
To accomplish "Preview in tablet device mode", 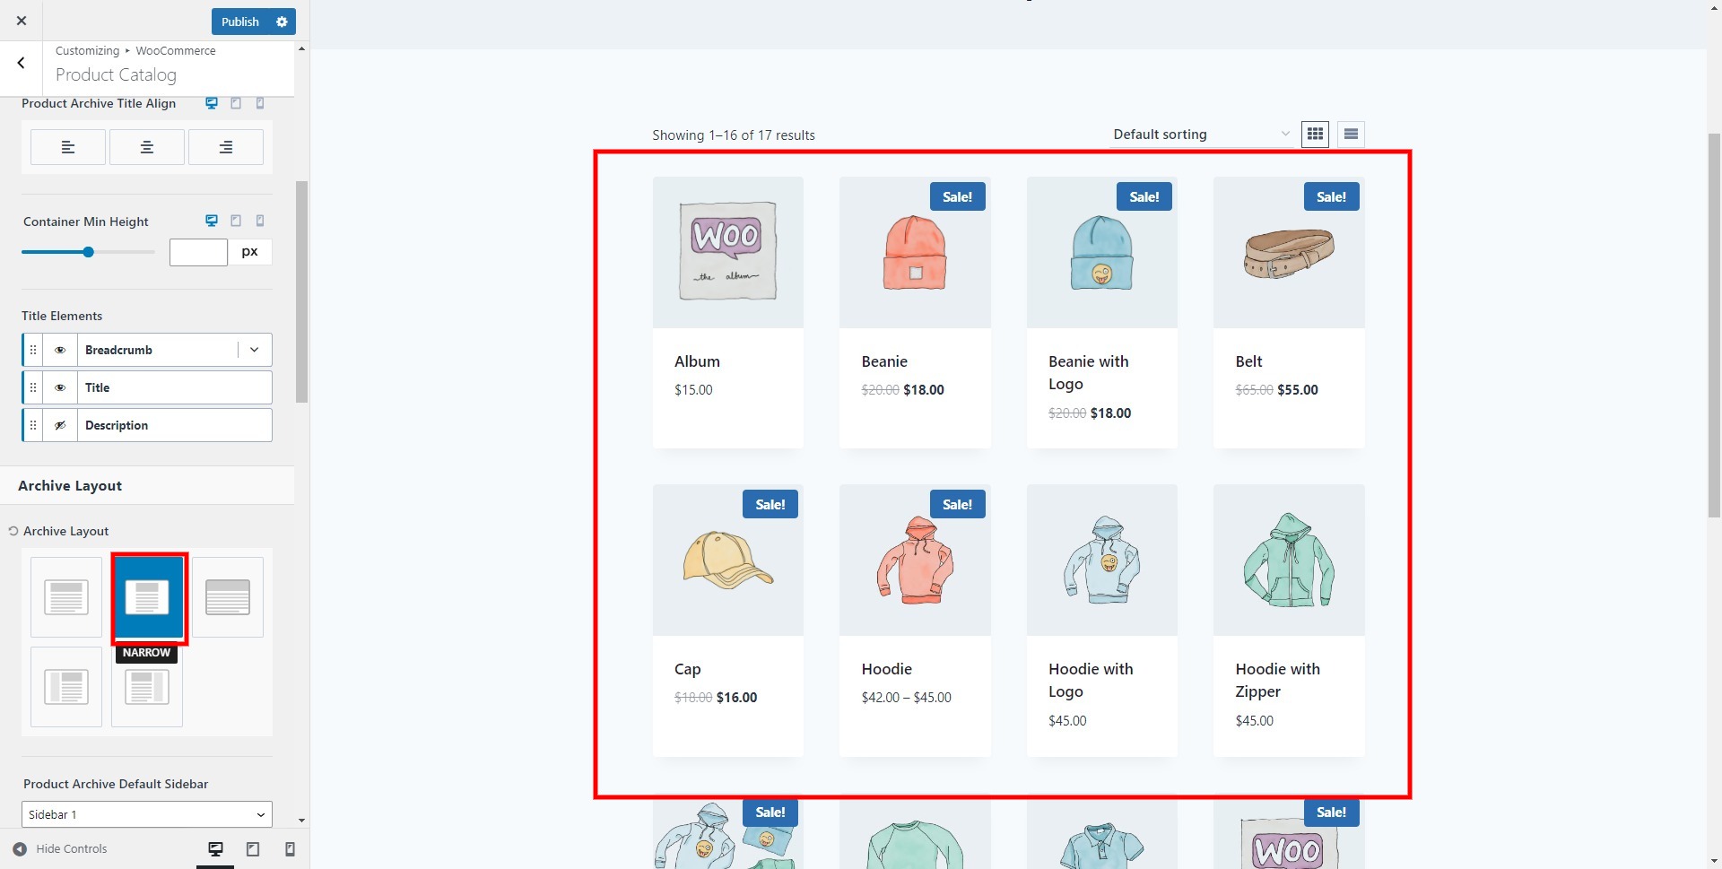I will (x=253, y=849).
